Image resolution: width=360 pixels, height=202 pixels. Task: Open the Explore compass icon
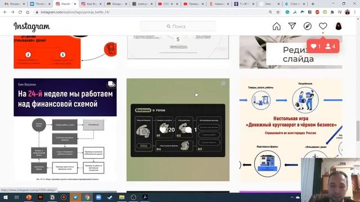308,26
